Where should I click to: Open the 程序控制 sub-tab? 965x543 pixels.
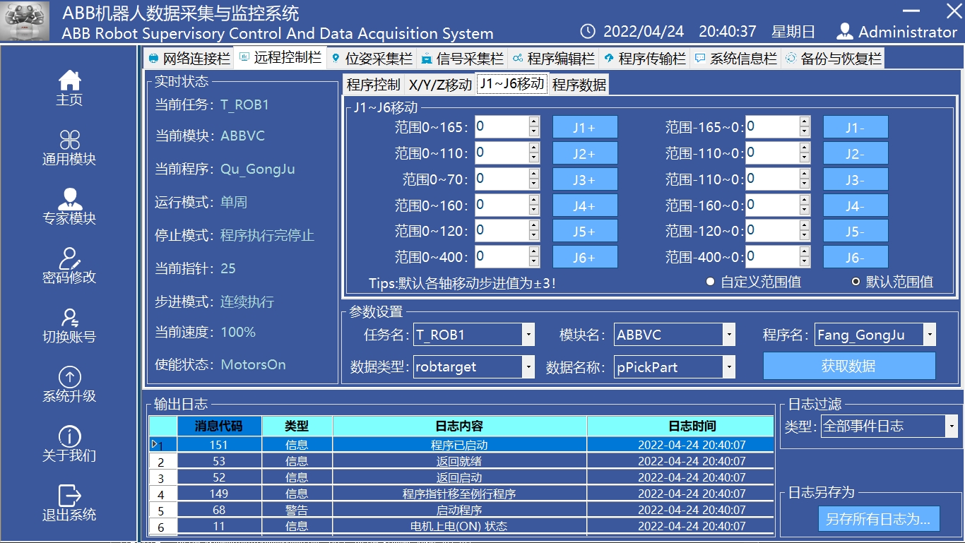pyautogui.click(x=374, y=85)
